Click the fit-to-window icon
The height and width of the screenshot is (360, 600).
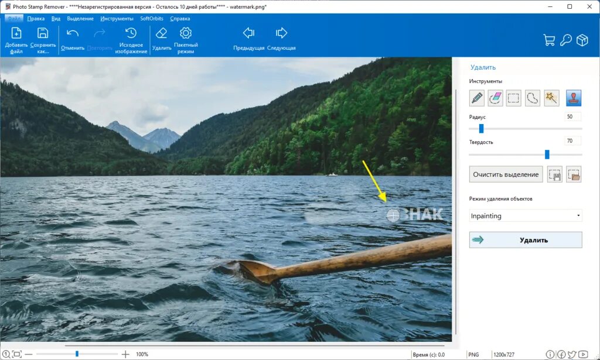coord(17,354)
